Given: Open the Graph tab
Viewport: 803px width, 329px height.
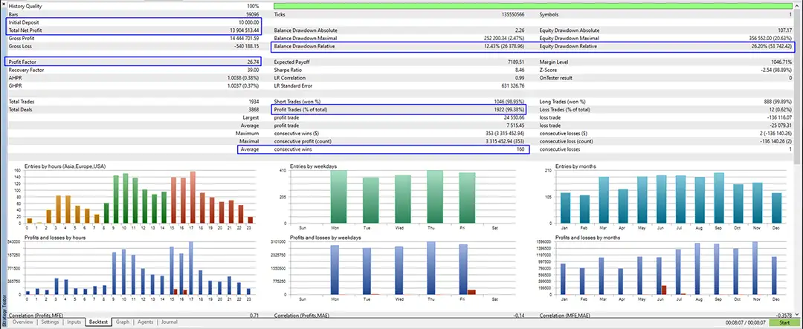Looking at the screenshot, I should coord(123,322).
